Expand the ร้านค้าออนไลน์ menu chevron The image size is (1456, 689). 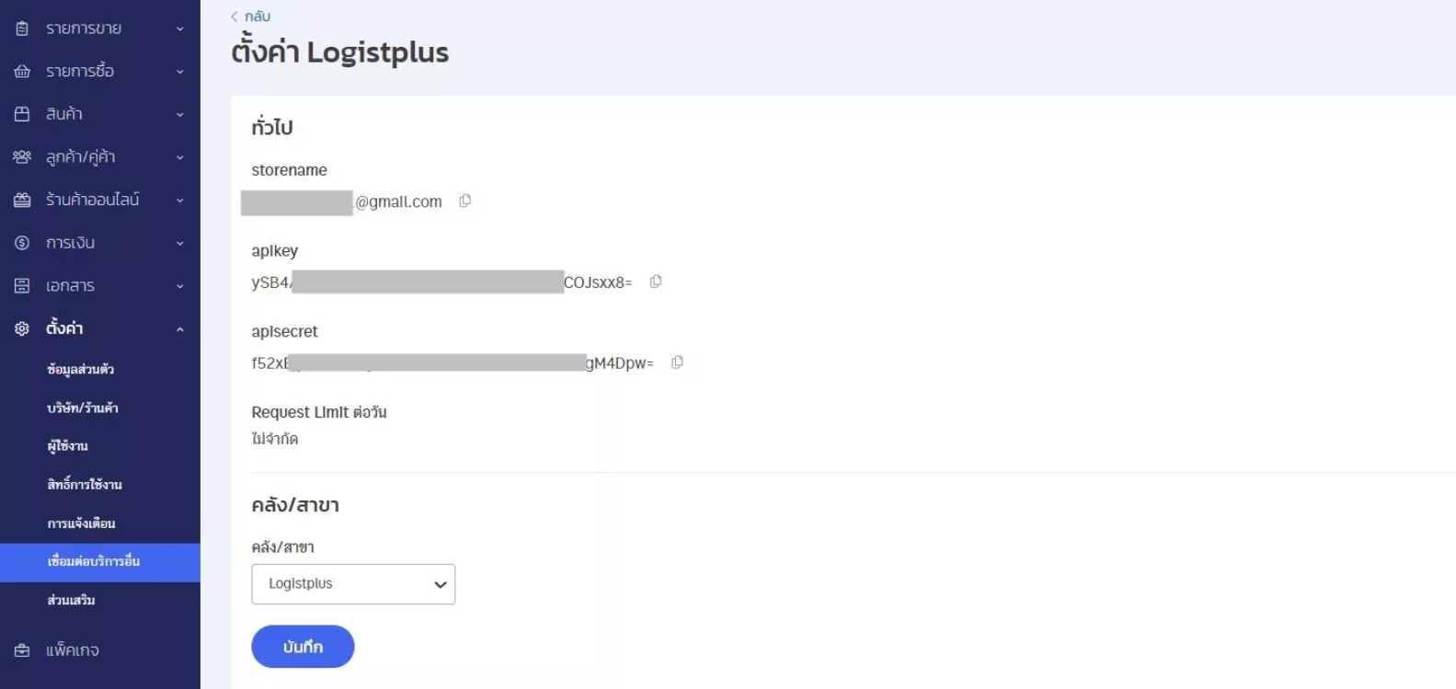click(180, 201)
